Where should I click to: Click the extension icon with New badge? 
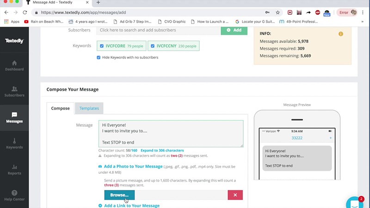(327, 13)
